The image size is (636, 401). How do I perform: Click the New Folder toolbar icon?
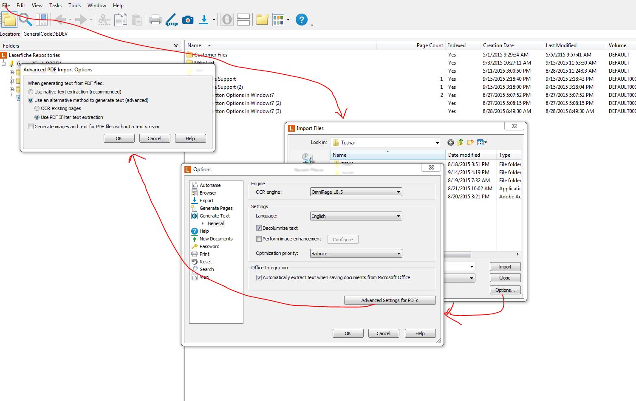tap(262, 20)
